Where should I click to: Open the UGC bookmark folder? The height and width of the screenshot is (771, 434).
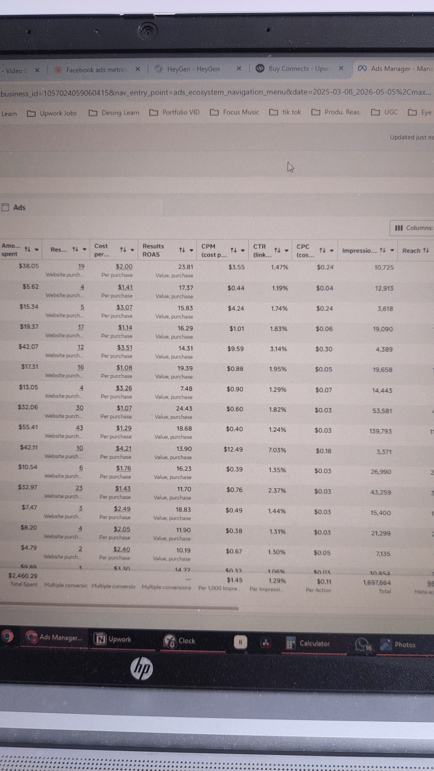click(385, 112)
